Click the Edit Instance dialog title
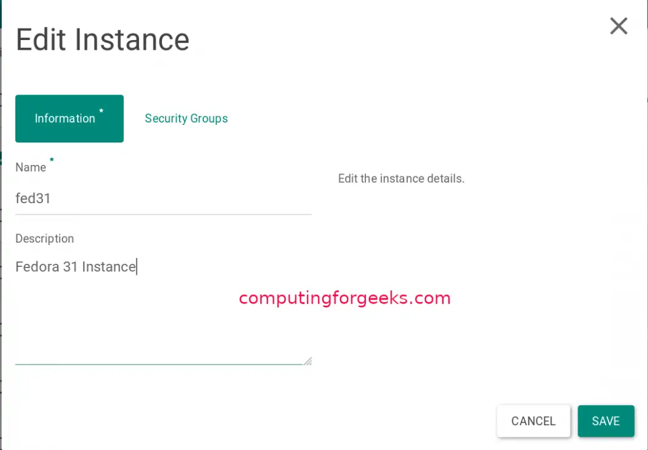Viewport: 648px width, 450px height. [x=102, y=39]
